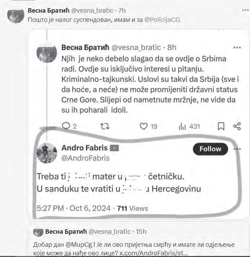Click the @PolicijaCG mention link
The image size is (250, 257).
(x=162, y=20)
